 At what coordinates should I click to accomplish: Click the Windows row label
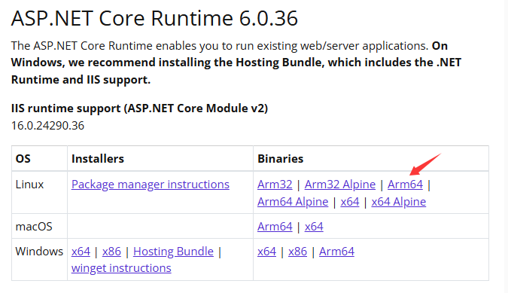[39, 251]
